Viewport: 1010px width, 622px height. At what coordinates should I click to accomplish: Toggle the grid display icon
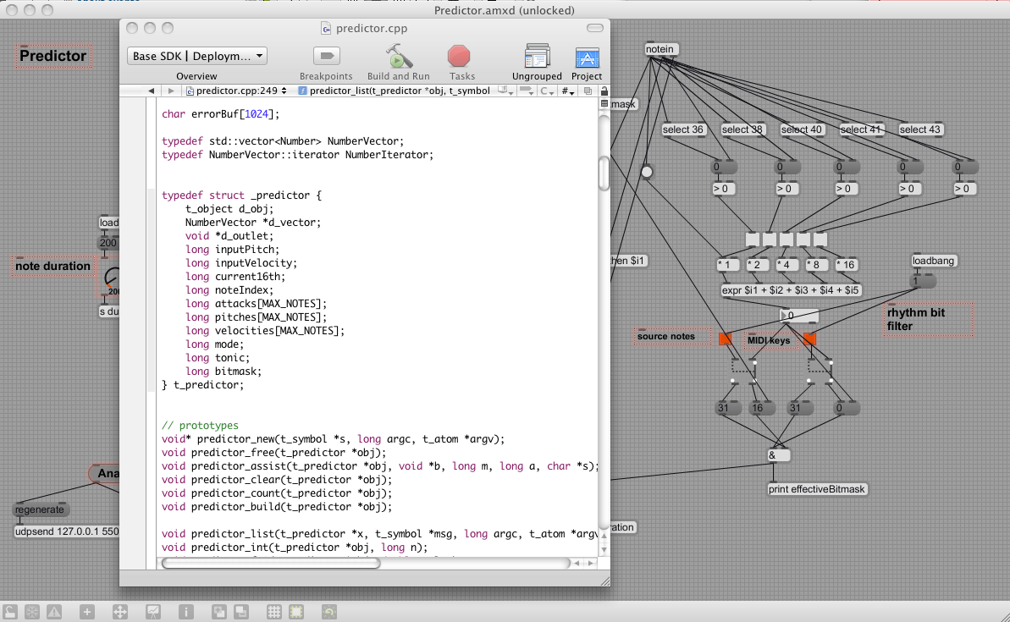274,612
